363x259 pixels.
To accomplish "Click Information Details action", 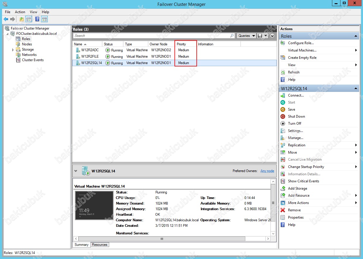I will (304, 174).
